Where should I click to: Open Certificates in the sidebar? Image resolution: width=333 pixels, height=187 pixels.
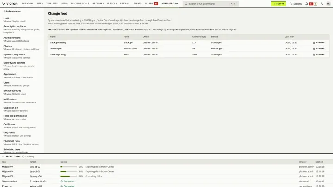[22, 126]
